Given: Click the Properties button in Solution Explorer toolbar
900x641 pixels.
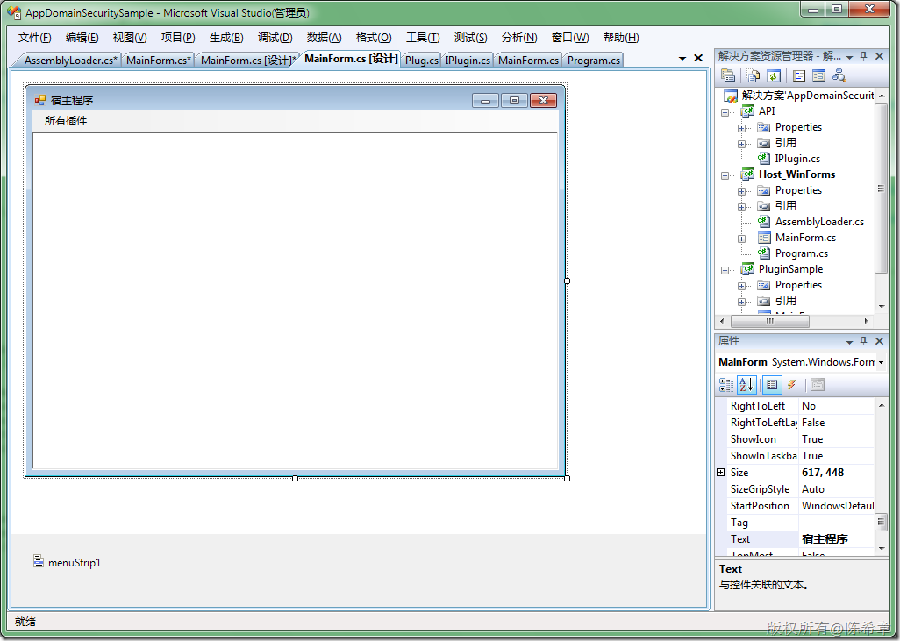Looking at the screenshot, I should point(728,75).
